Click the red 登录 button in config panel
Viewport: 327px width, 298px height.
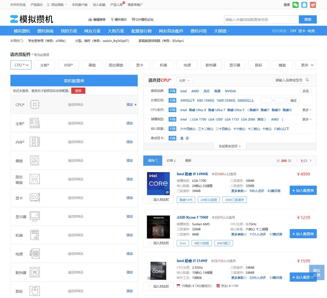click(78, 91)
